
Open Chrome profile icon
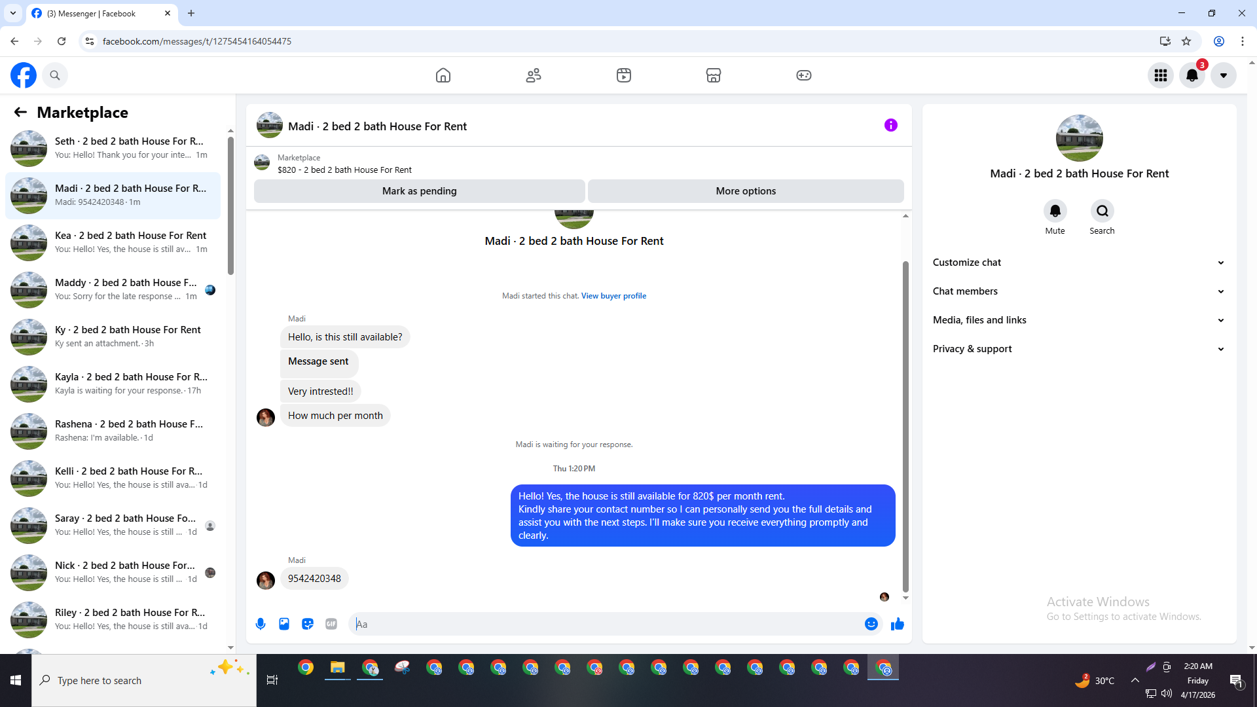(1219, 41)
